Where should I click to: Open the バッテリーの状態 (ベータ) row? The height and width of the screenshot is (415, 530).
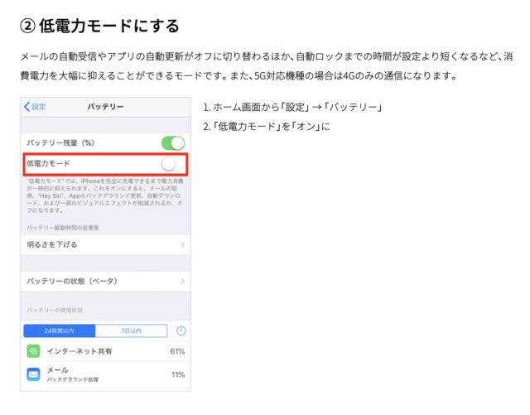pos(105,282)
